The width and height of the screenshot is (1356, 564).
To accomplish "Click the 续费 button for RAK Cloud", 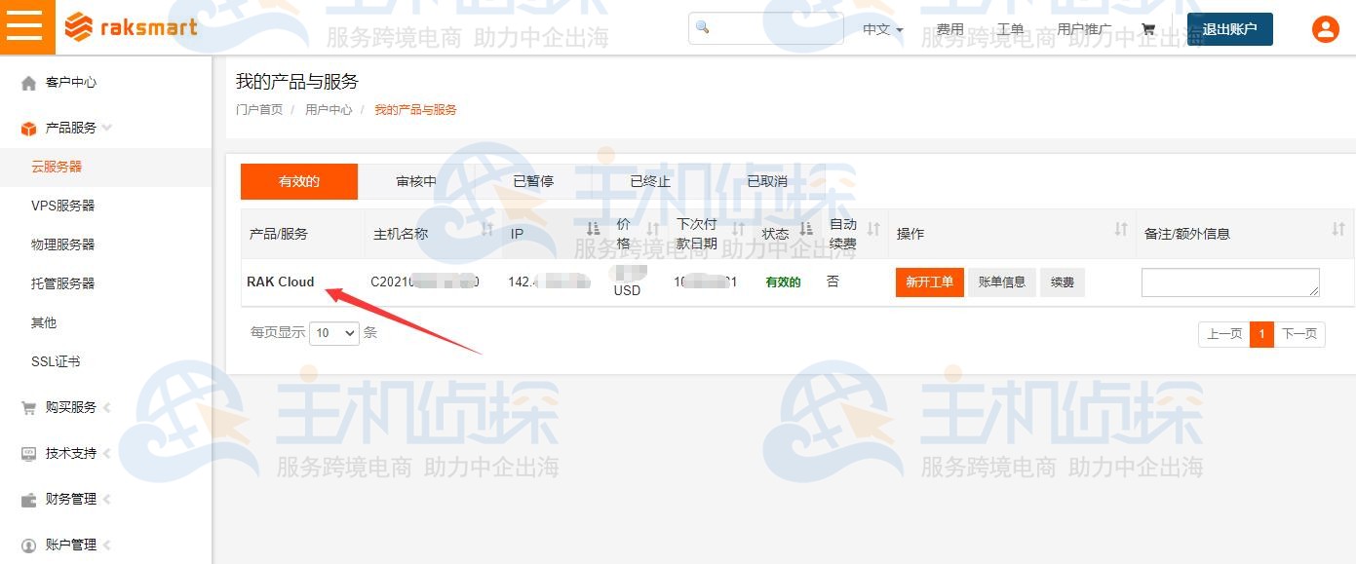I will (x=1062, y=282).
